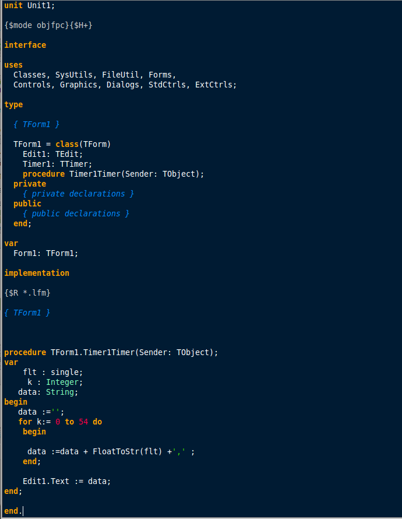
Task: Click 'flt : single;' variable line
Action: coord(52,373)
